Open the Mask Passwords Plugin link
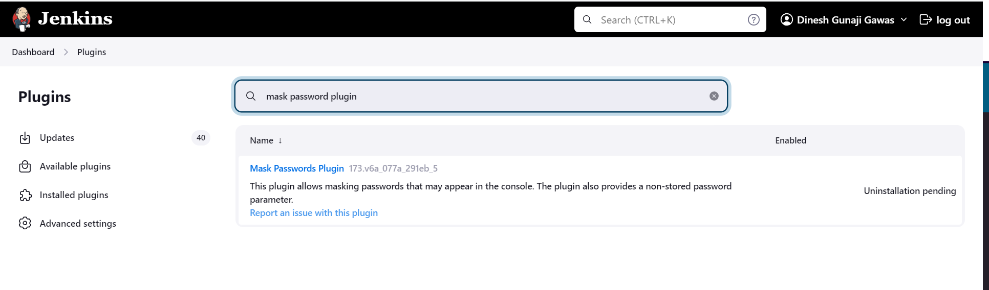The image size is (989, 290). [x=297, y=168]
